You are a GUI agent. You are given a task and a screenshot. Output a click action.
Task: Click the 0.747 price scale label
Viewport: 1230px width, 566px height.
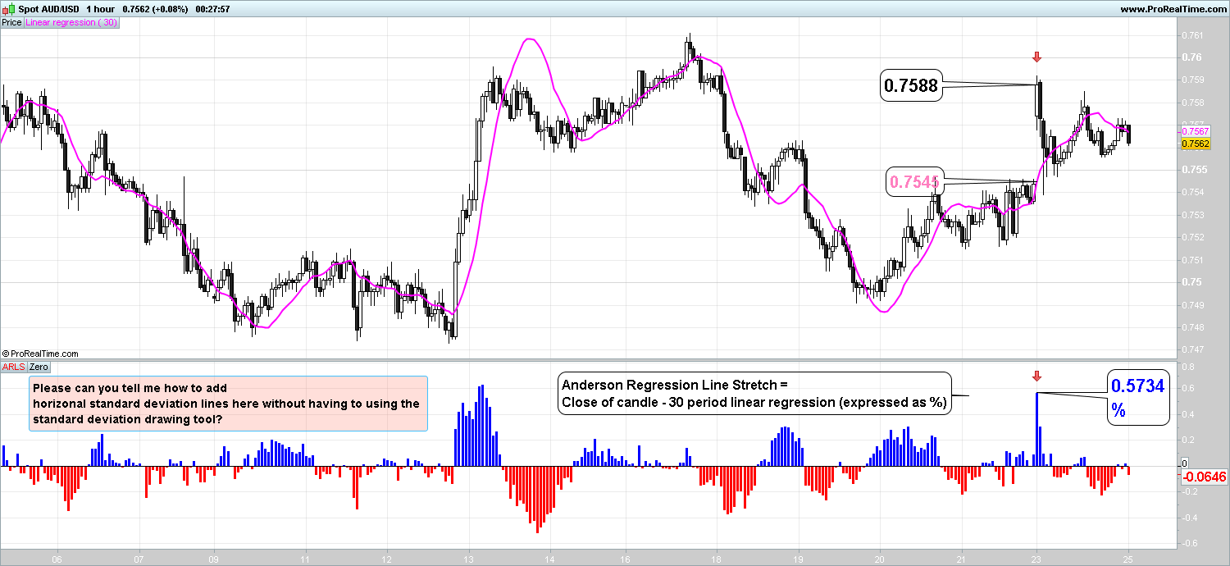[x=1192, y=350]
